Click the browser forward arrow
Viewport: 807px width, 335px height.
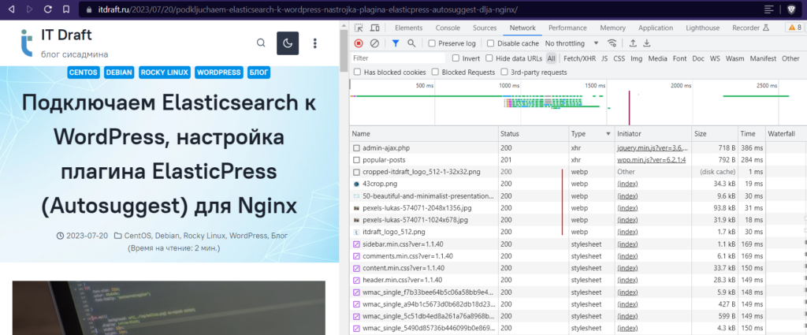click(29, 9)
